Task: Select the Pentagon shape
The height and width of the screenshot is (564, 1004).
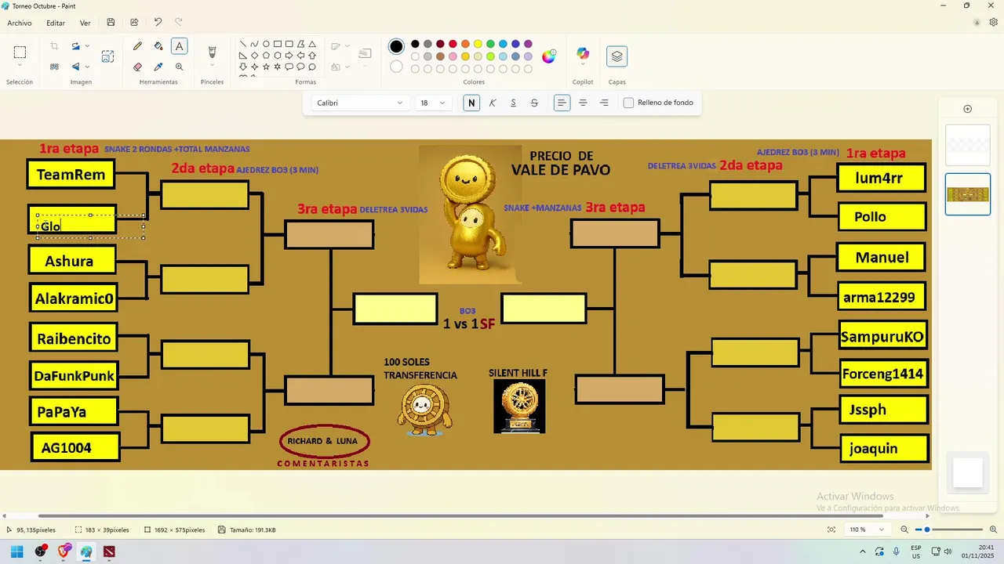Action: tap(266, 56)
